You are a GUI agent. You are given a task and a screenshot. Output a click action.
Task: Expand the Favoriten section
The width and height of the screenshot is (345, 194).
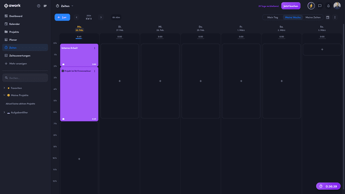(x=4, y=88)
